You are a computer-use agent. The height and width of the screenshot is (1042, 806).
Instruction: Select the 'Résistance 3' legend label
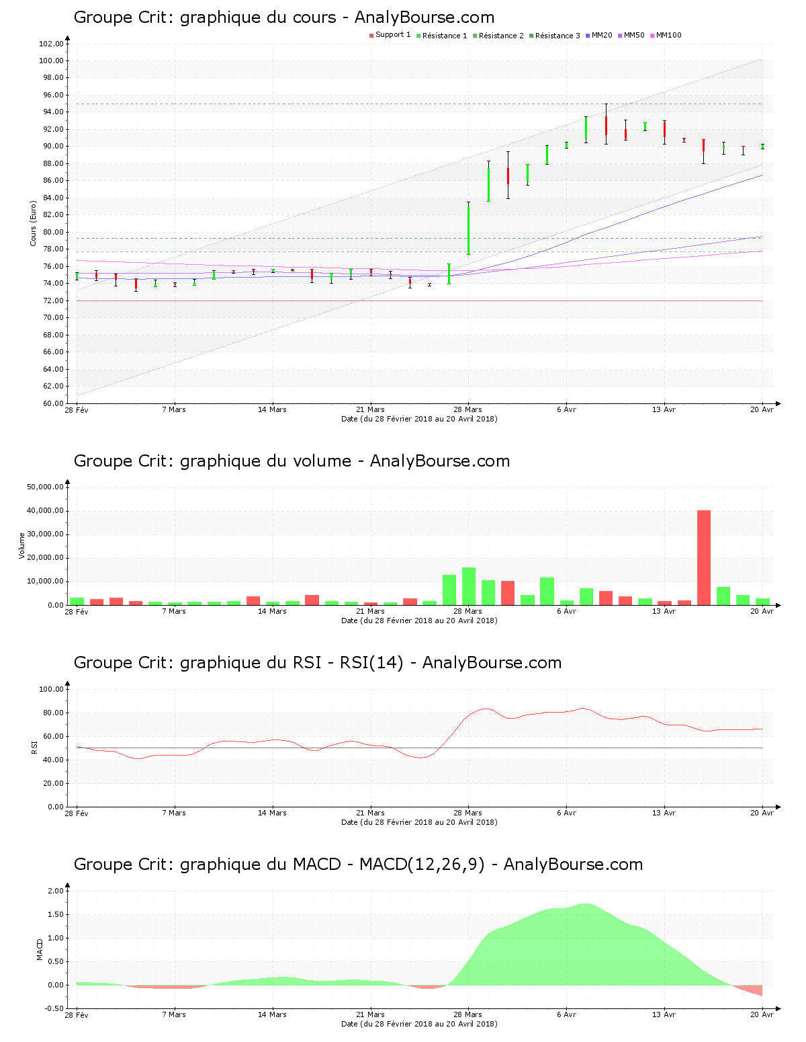click(x=557, y=36)
